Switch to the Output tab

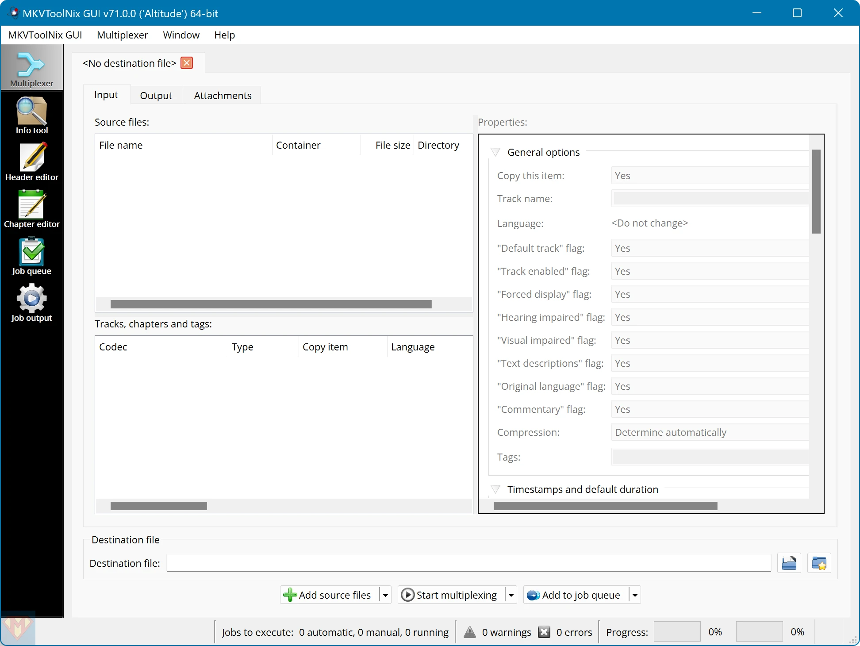tap(155, 95)
